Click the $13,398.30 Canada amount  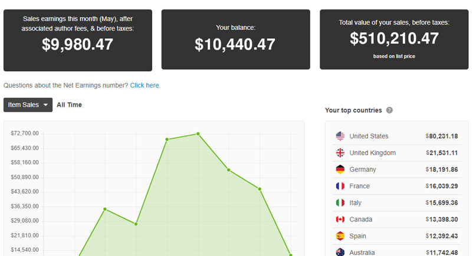coord(442,220)
